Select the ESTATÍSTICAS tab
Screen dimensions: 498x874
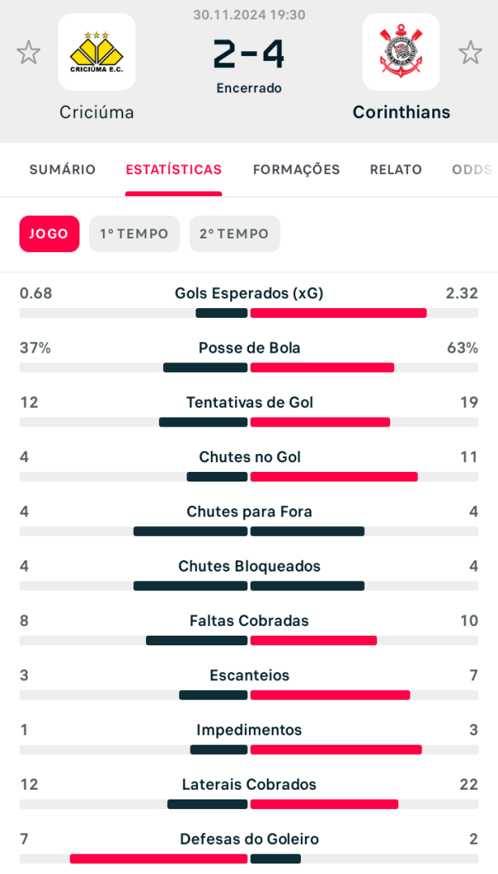pyautogui.click(x=174, y=169)
